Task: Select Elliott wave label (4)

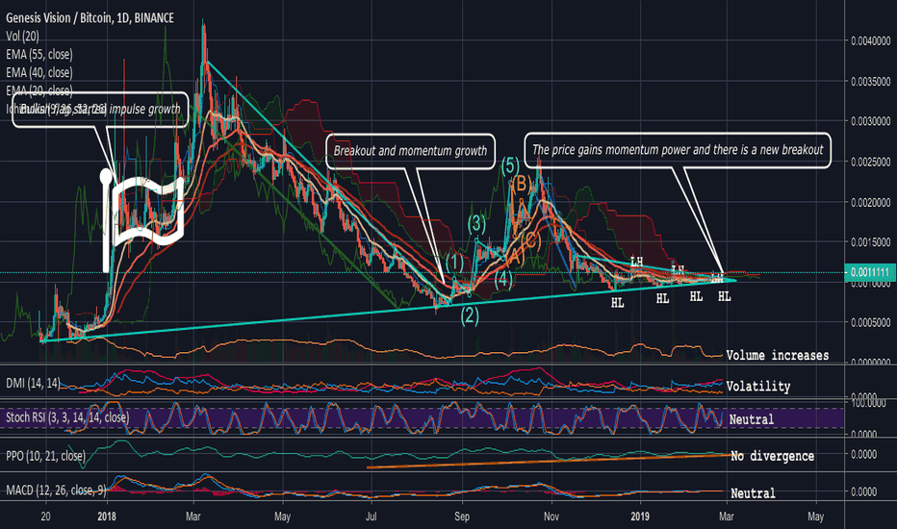Action: (x=503, y=279)
